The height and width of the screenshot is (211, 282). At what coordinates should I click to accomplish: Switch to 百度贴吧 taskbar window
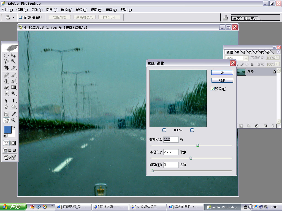click(x=73, y=207)
